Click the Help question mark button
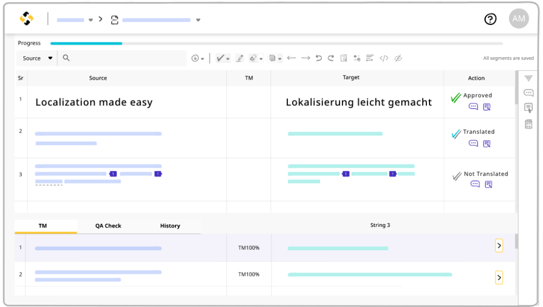Viewport: 543px width, 307px height. click(490, 19)
